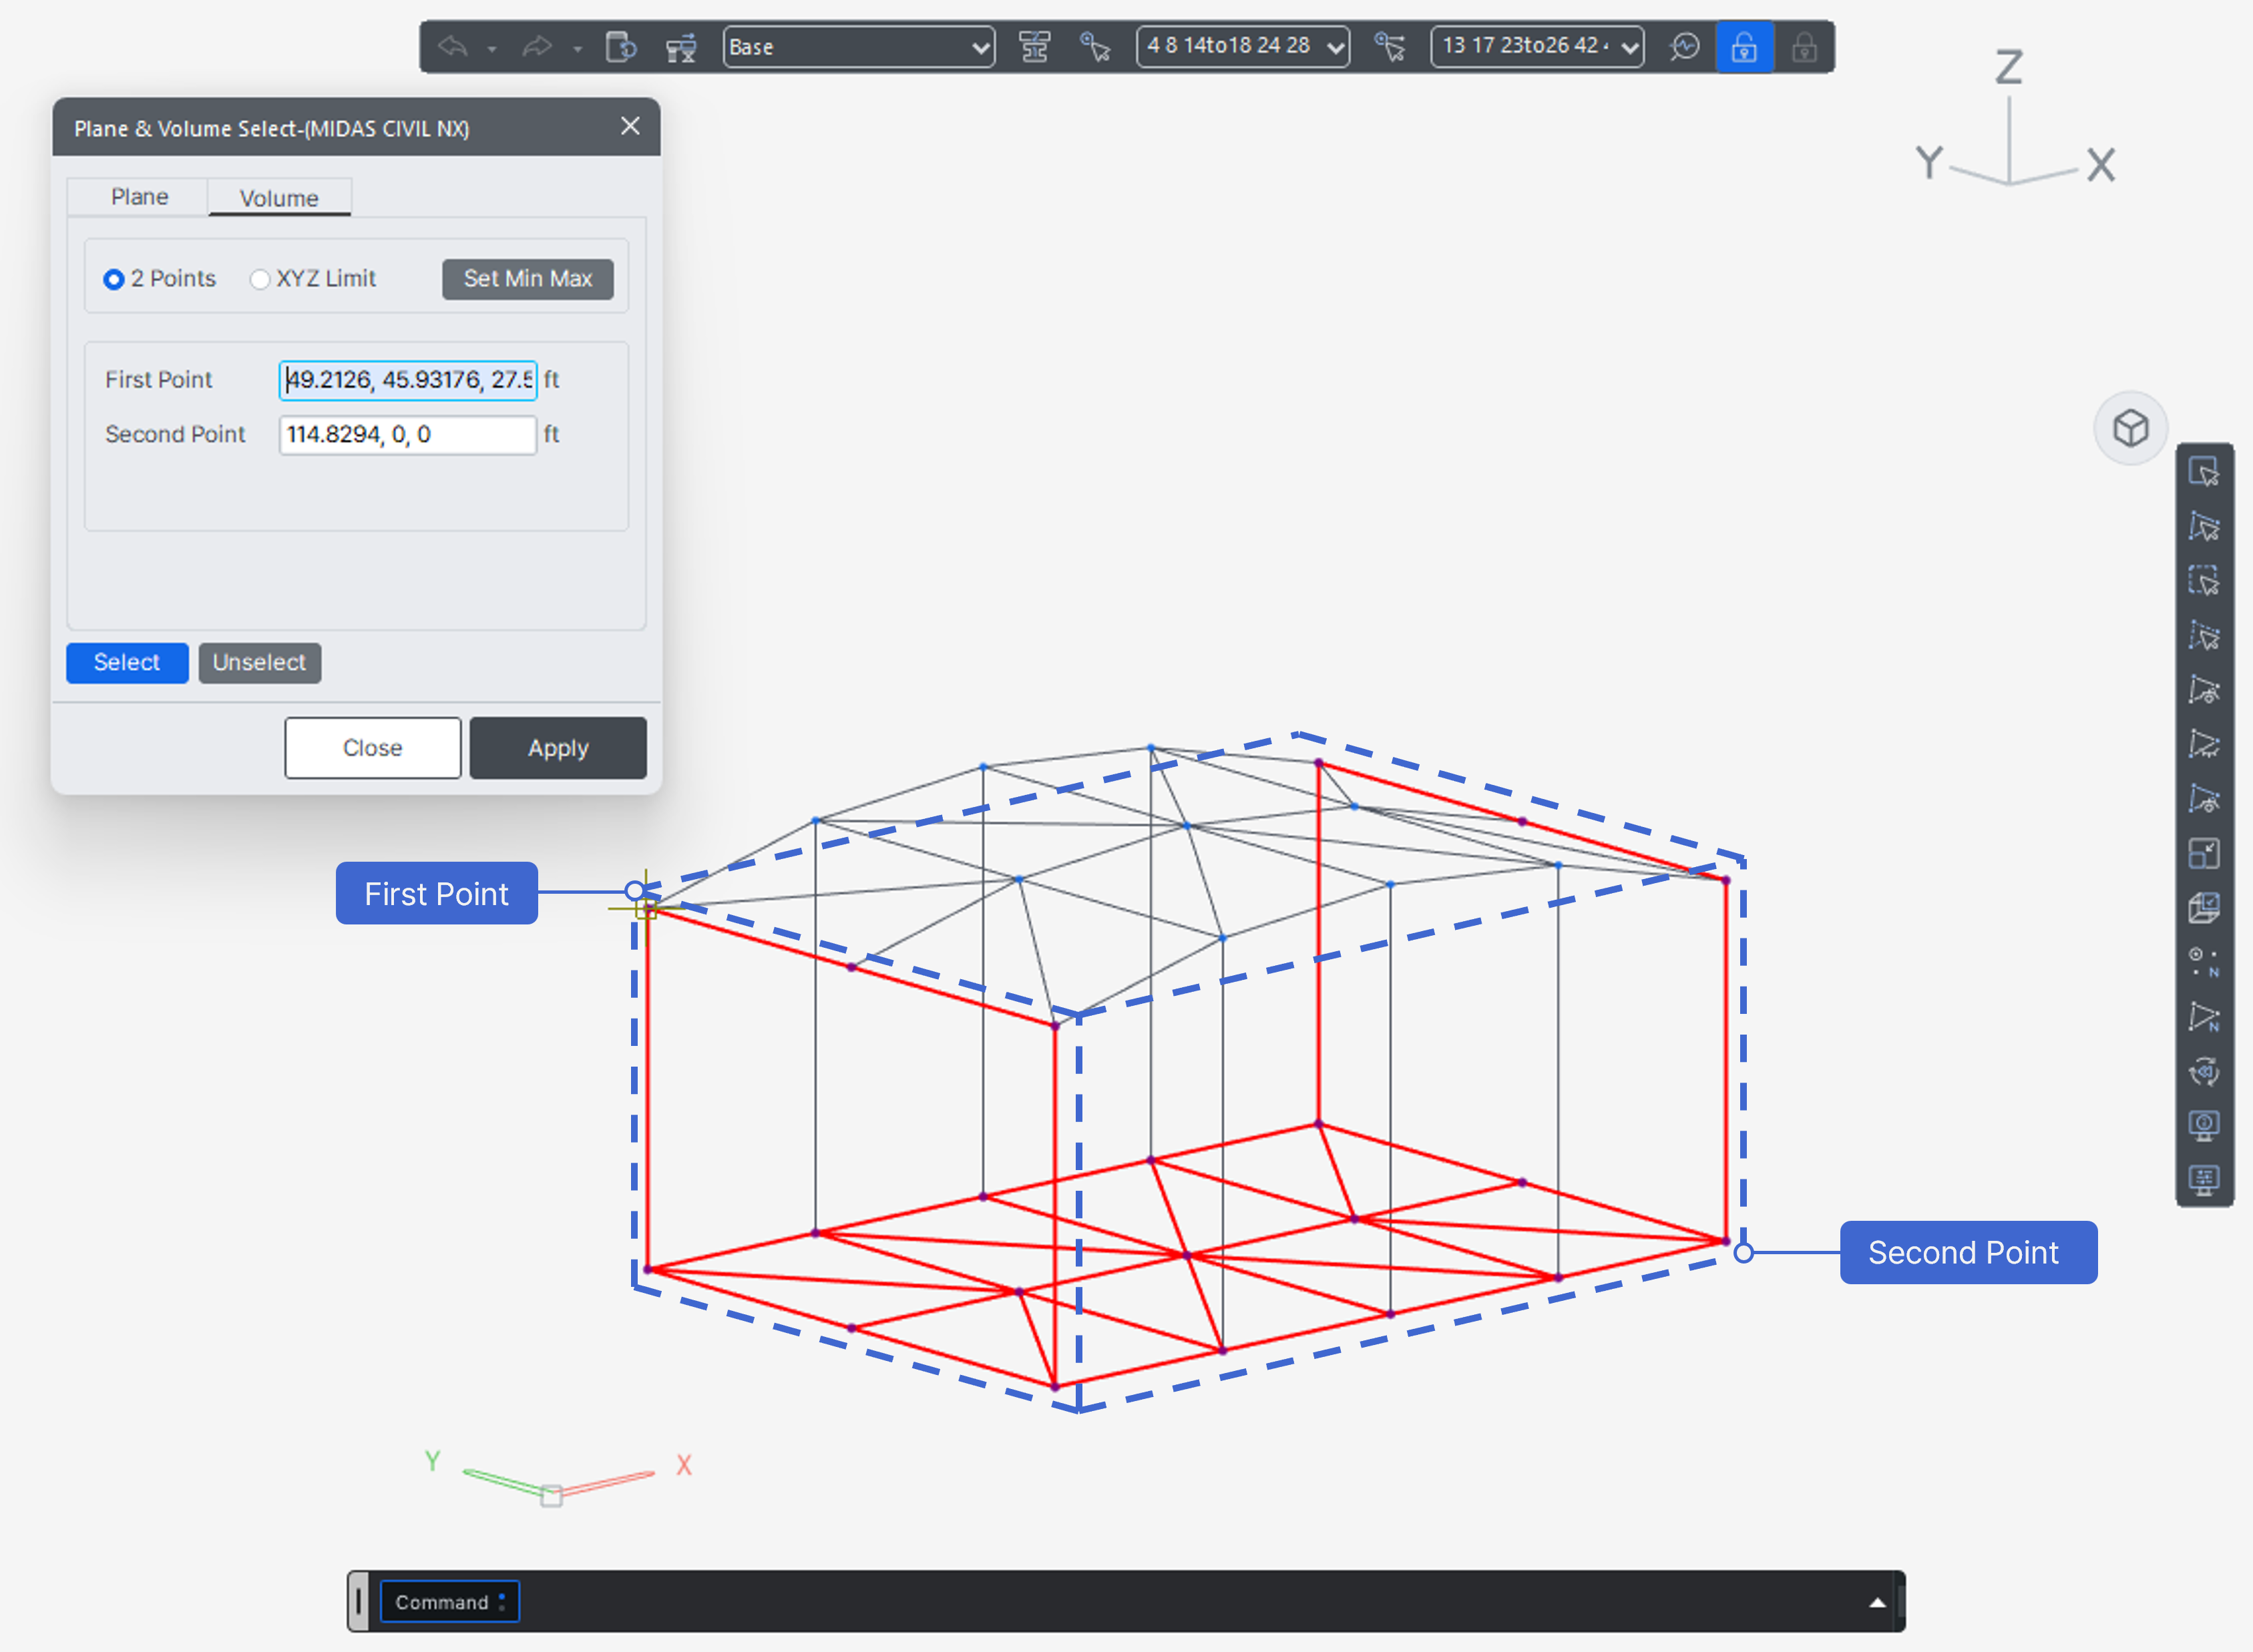Click into the First Point coordinate field
Viewport: 2253px width, 1652px height.
click(407, 380)
